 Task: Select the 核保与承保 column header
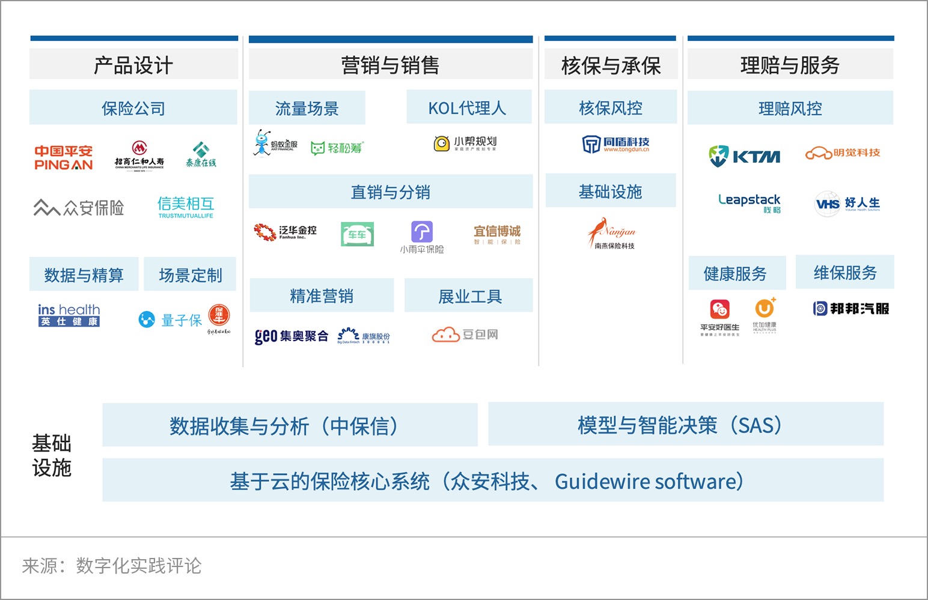click(x=611, y=64)
